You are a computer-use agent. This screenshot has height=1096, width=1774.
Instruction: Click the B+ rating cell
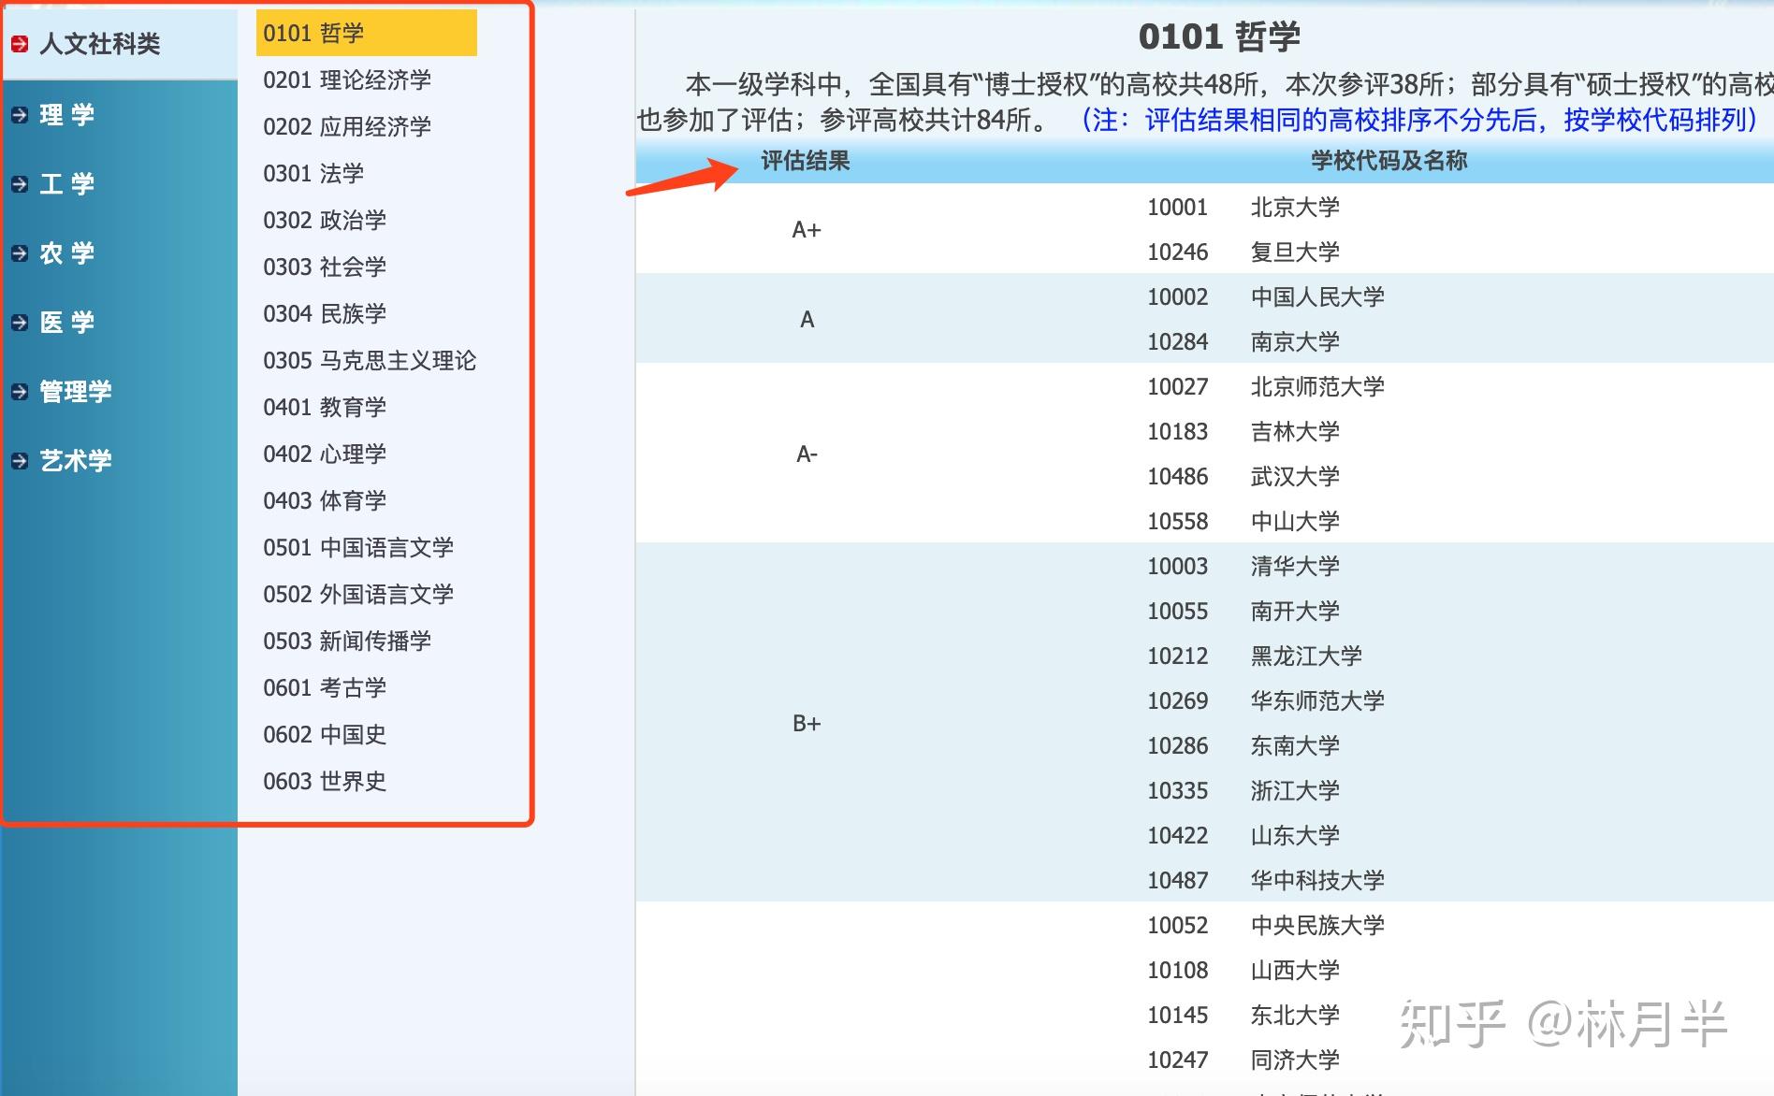[x=807, y=723]
